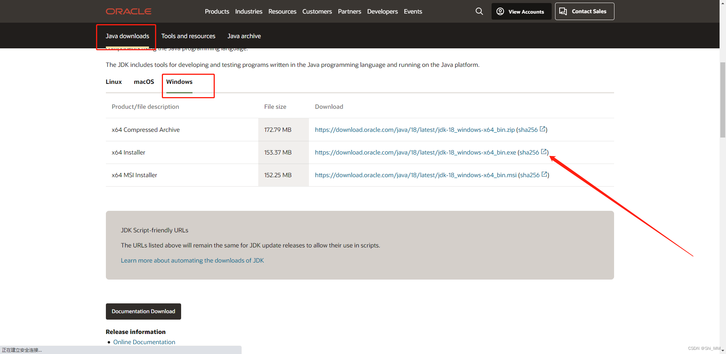The width and height of the screenshot is (726, 354).
Task: Click the vertical scrollbar thumb
Action: 723,99
